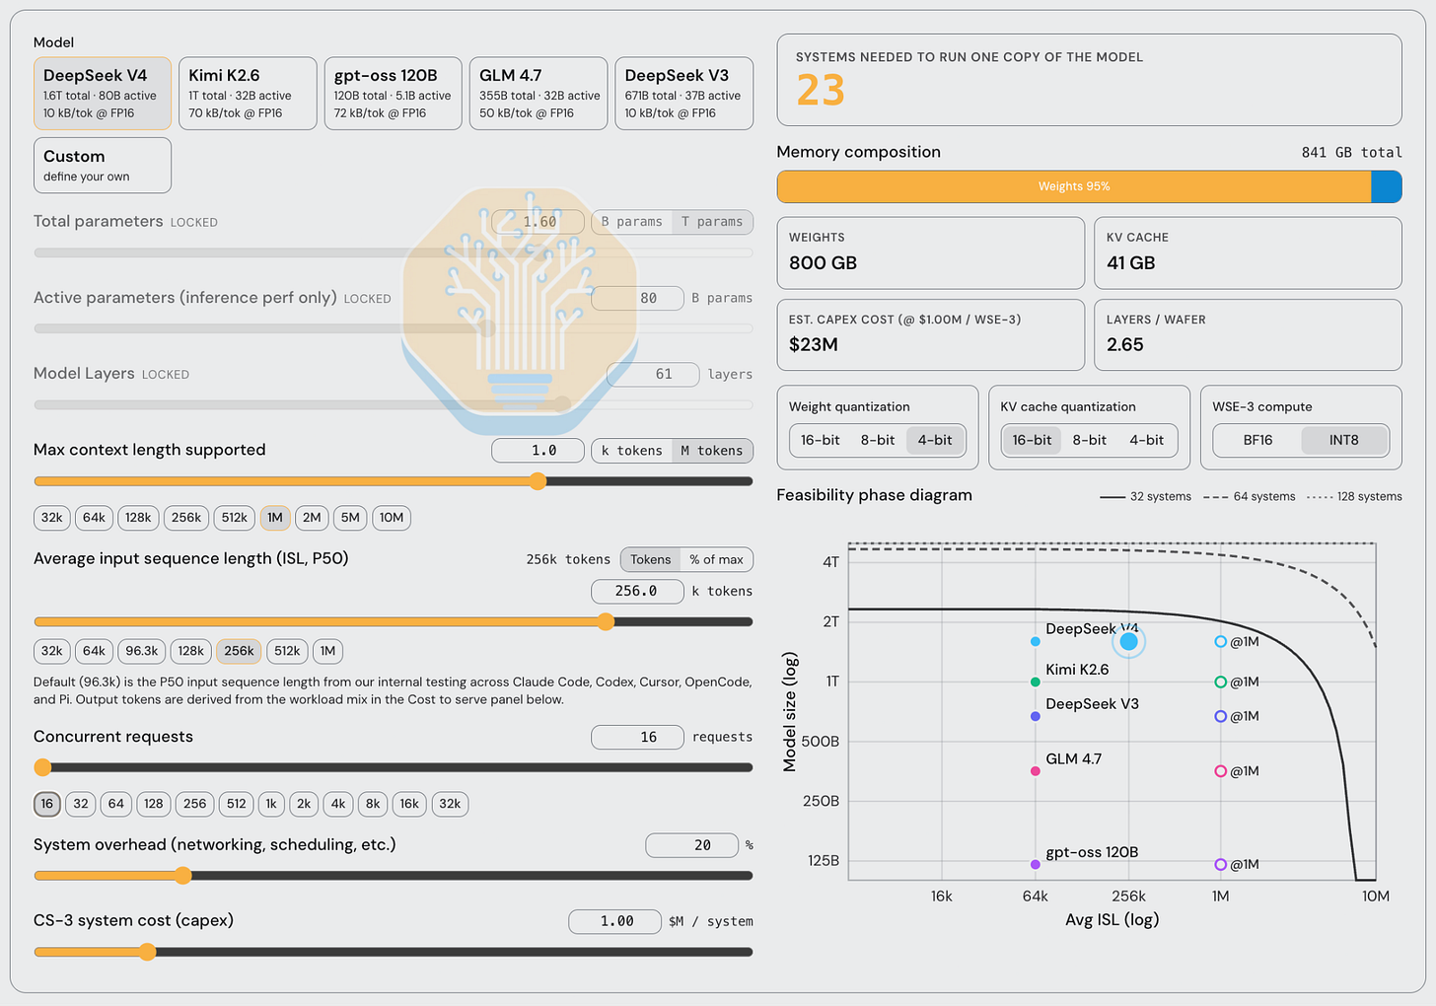Set max context preset to 32k
This screenshot has height=1006, width=1436.
click(52, 518)
